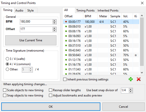This screenshot has height=112, width=146.
Task: Open the Timing Points tab
Action: tap(85, 11)
